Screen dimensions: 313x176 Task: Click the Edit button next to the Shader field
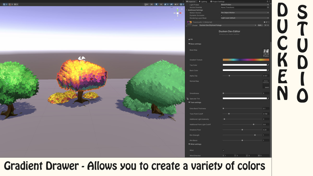coord(260,25)
